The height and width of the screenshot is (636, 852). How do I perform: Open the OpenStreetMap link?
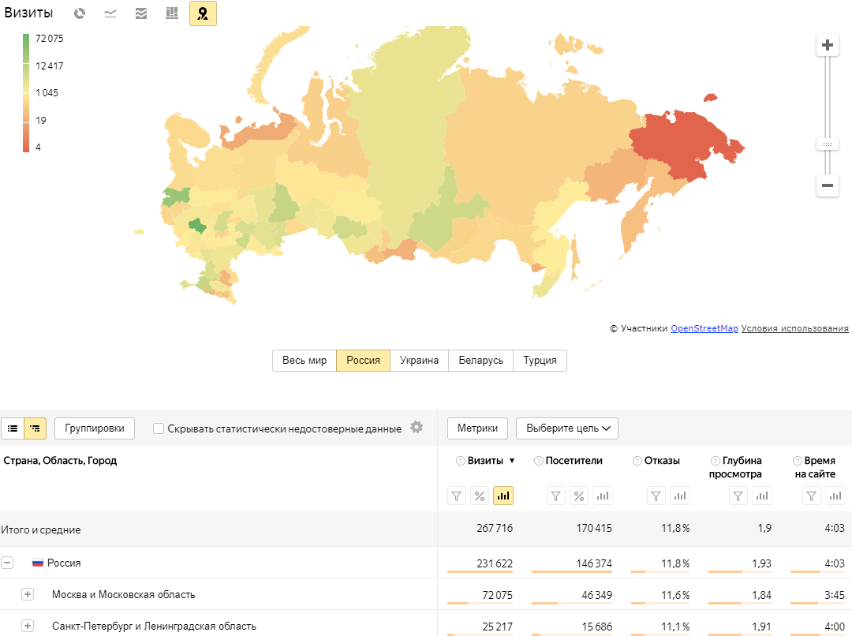704,328
